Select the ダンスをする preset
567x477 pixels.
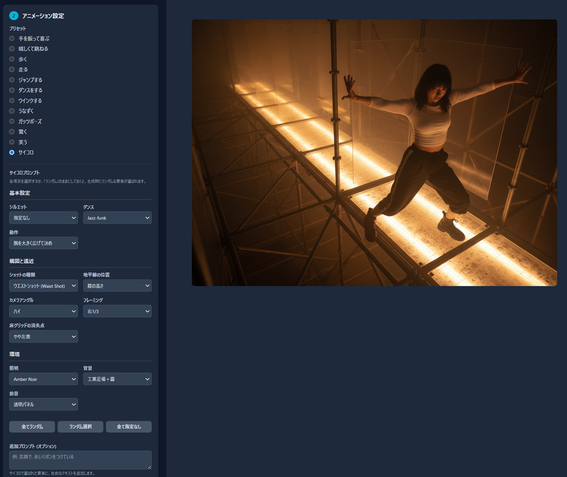point(12,90)
